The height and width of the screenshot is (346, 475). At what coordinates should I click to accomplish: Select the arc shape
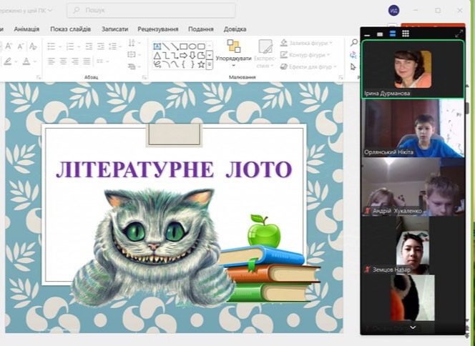166,64
